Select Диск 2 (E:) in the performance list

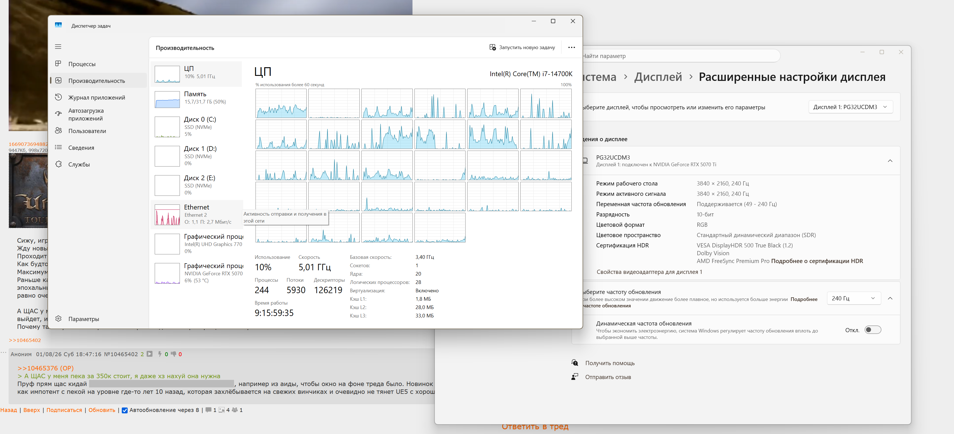(197, 185)
